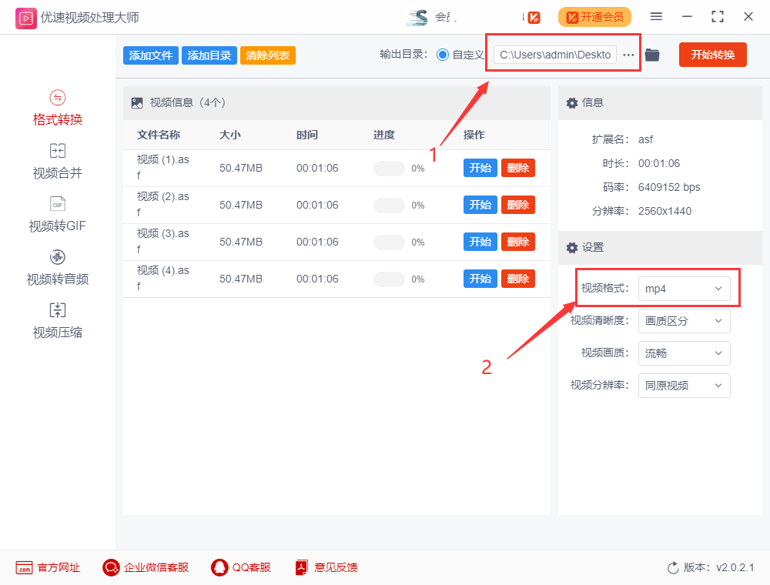Expand the 视频格式 mp4 dropdown
The width and height of the screenshot is (770, 585).
tap(684, 289)
